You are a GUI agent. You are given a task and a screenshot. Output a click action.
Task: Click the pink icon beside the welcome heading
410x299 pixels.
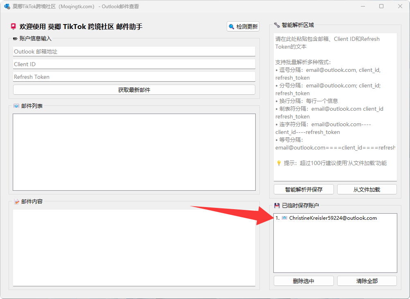(x=14, y=27)
